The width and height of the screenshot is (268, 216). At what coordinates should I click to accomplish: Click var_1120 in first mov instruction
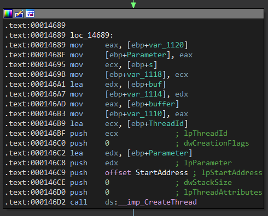tap(166, 45)
